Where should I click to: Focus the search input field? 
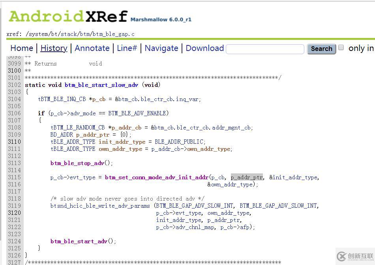pos(265,49)
